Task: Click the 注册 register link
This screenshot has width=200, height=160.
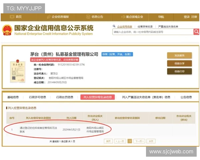Action: point(194,17)
